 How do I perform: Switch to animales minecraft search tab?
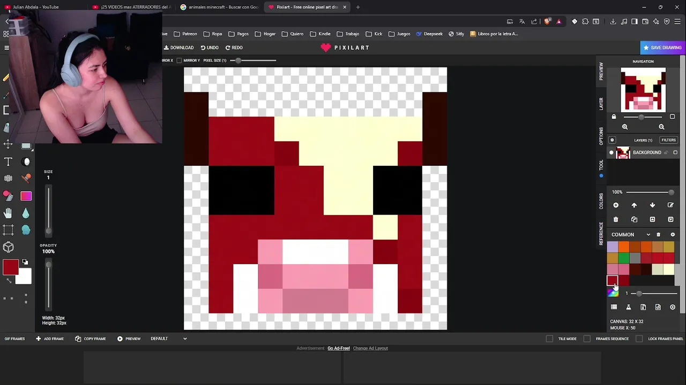click(219, 7)
